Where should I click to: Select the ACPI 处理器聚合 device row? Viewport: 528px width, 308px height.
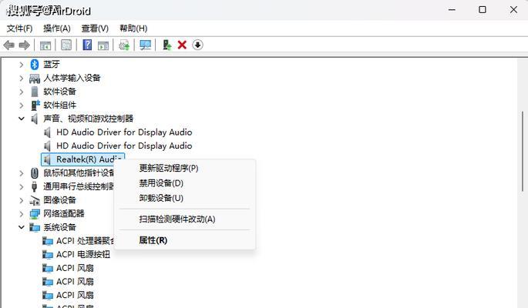(x=86, y=241)
